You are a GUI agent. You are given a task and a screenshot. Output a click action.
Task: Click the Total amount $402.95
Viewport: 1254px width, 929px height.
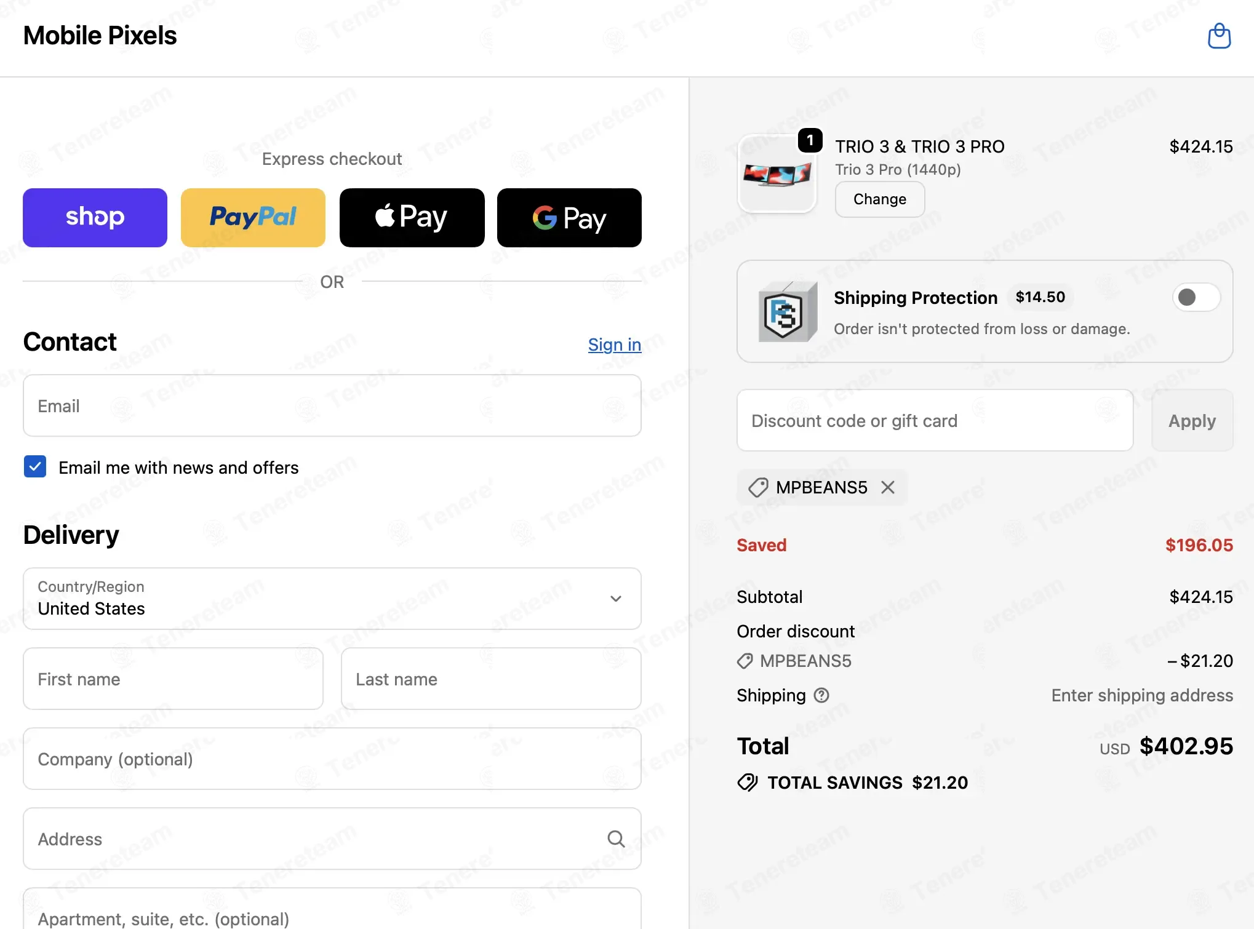1186,746
